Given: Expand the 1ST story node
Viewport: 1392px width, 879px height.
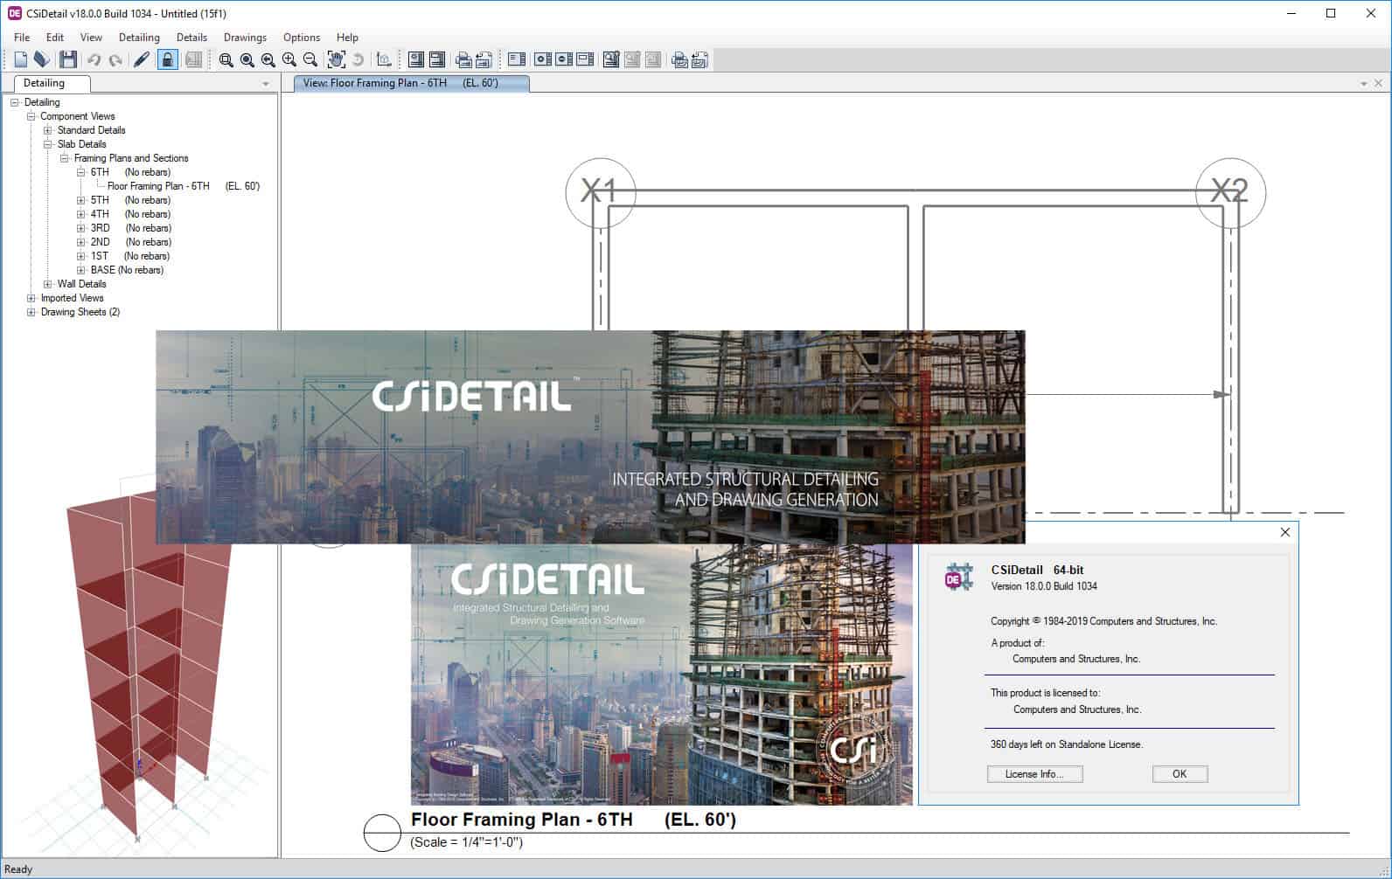Looking at the screenshot, I should (x=80, y=256).
